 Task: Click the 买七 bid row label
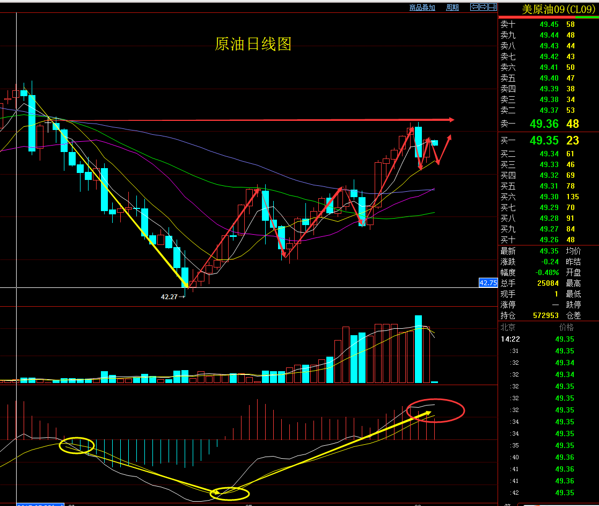508,207
